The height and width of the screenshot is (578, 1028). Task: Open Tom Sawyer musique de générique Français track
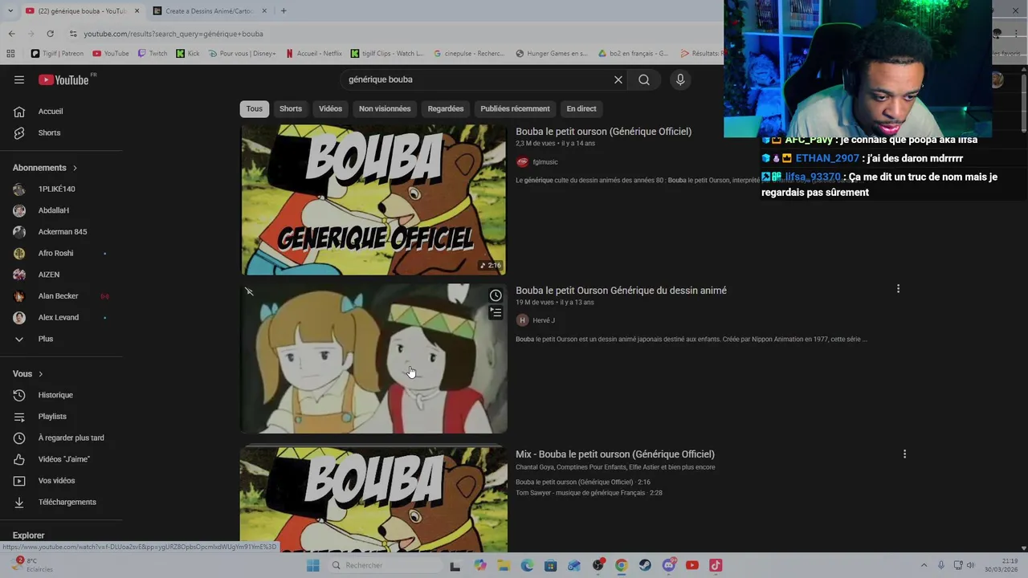(589, 493)
